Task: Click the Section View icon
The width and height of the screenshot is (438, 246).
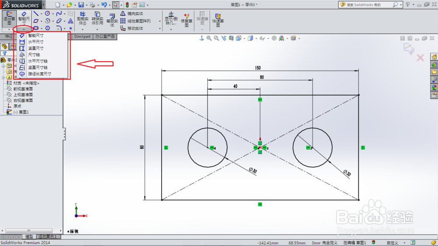Action: tap(231, 38)
